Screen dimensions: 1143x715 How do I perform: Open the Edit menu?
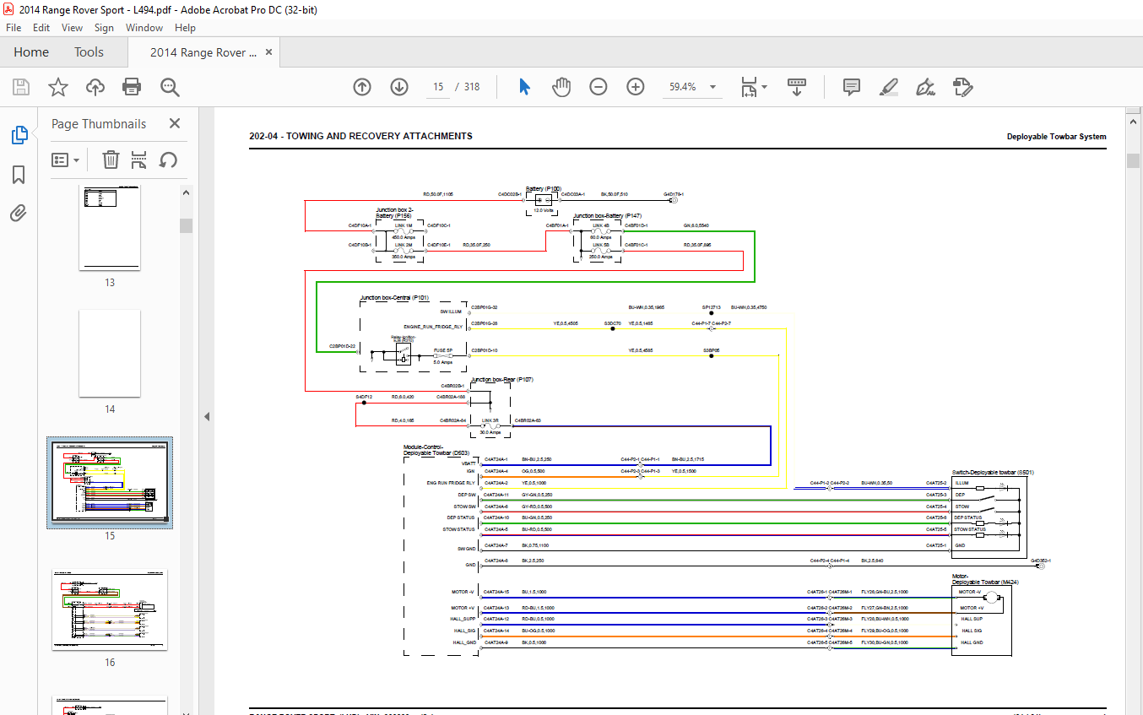(41, 28)
